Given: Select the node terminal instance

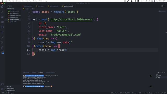Looking at the screenshot, I should [159, 75].
